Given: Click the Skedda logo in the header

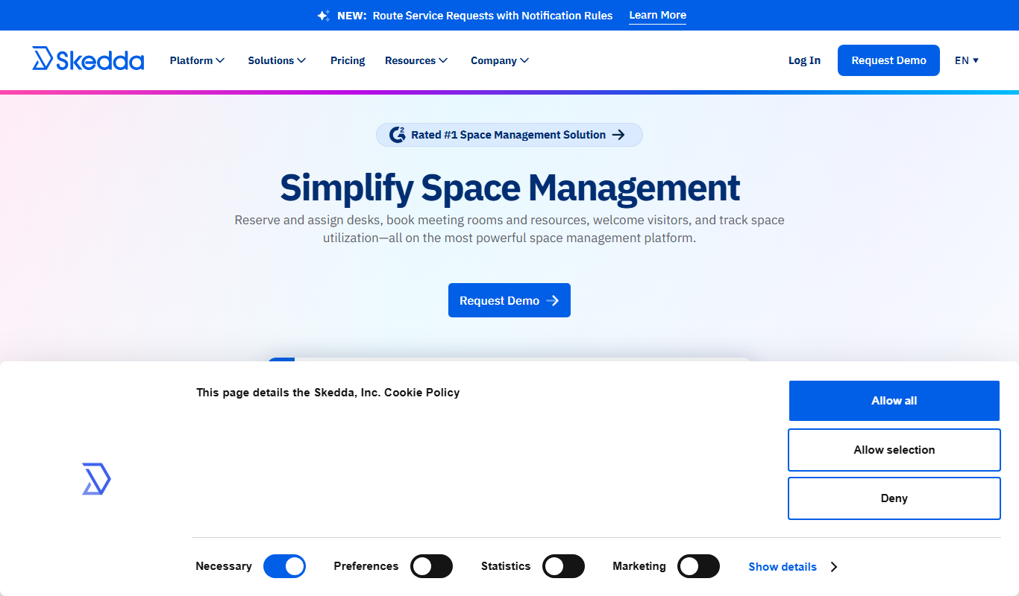Looking at the screenshot, I should (88, 59).
